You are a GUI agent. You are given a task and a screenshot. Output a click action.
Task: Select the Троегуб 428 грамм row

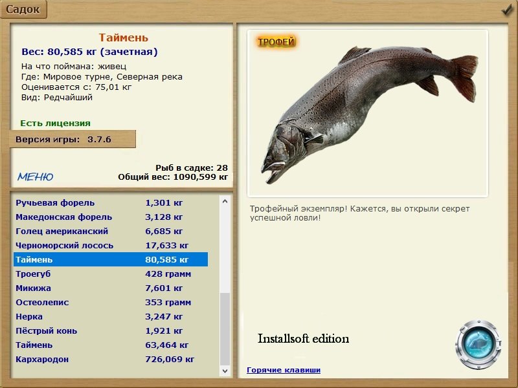(x=111, y=274)
